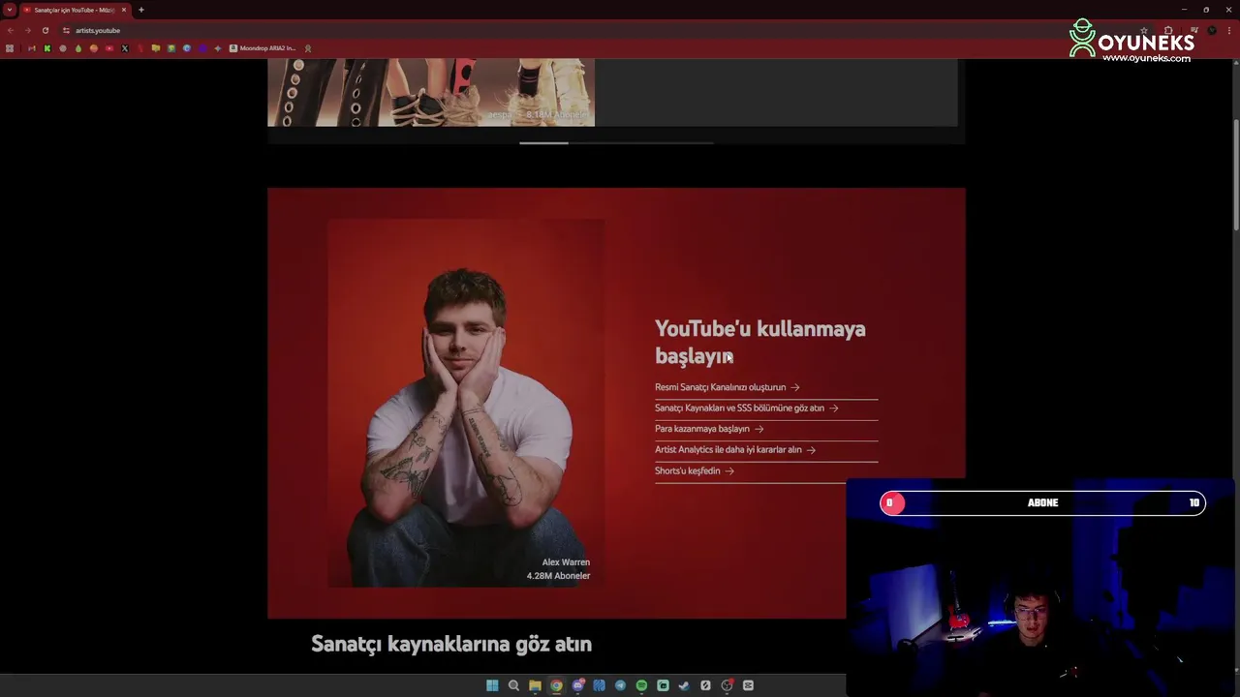Open the Chrome three-dot menu

1229,30
